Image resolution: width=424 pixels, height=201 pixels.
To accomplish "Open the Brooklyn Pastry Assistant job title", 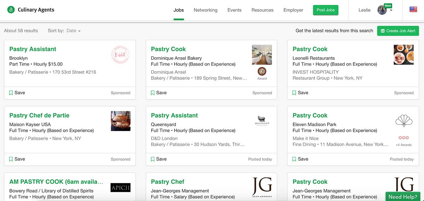I will click(x=33, y=49).
